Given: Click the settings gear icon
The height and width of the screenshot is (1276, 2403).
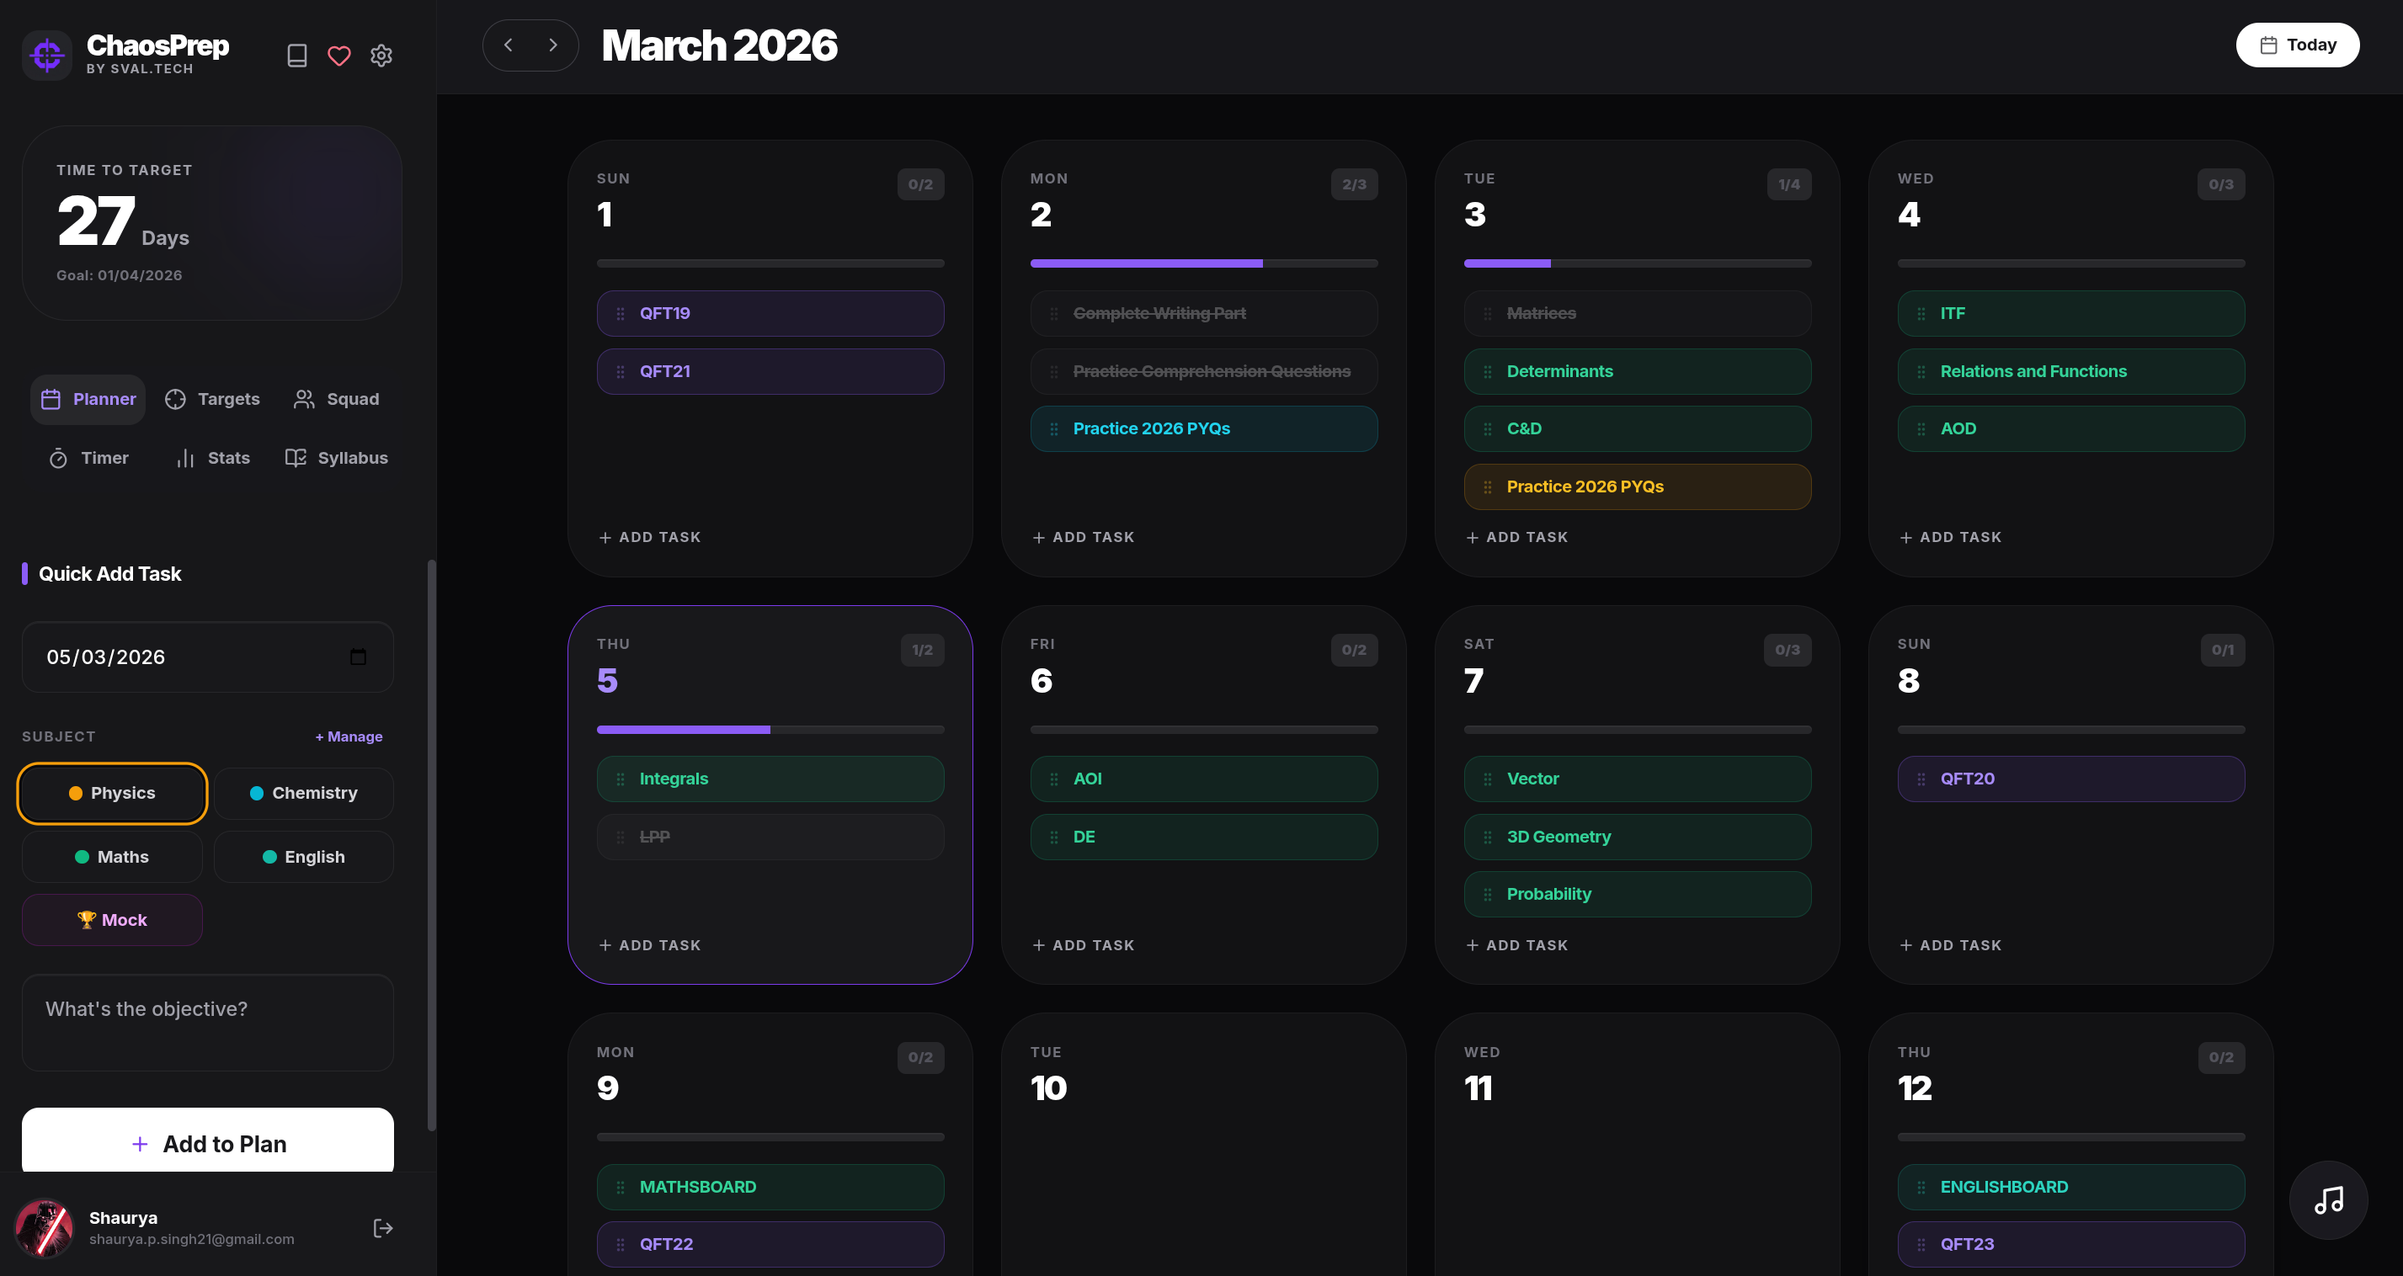Looking at the screenshot, I should point(381,55).
